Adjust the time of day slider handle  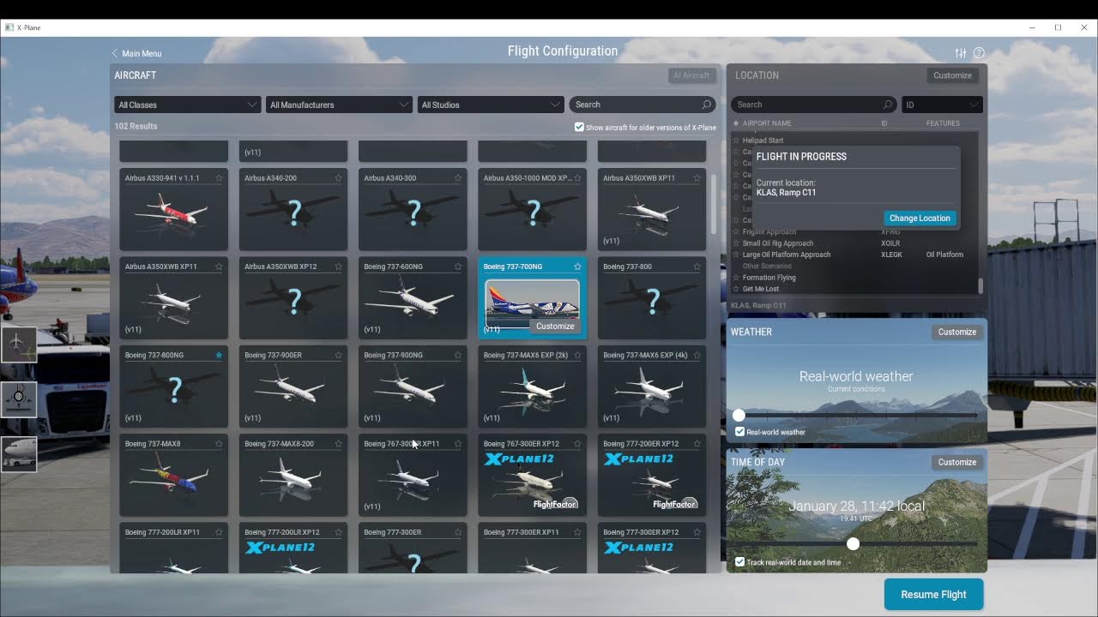pos(853,544)
